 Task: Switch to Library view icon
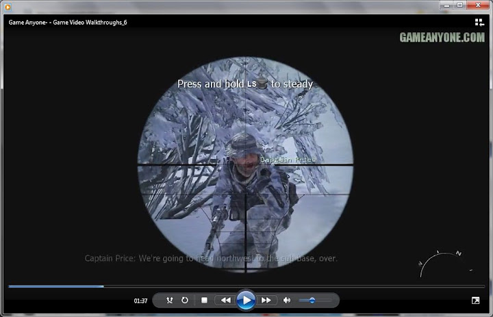pos(479,23)
